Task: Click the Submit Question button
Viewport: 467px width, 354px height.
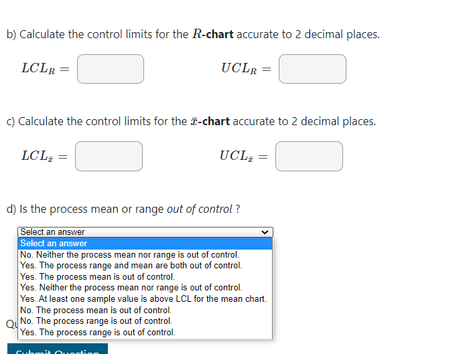Action: point(58,349)
